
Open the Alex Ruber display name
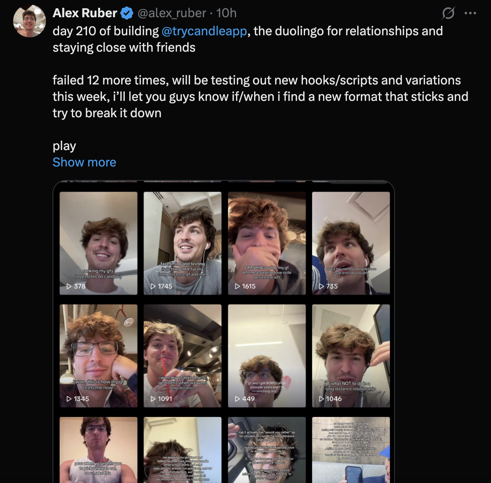(85, 13)
